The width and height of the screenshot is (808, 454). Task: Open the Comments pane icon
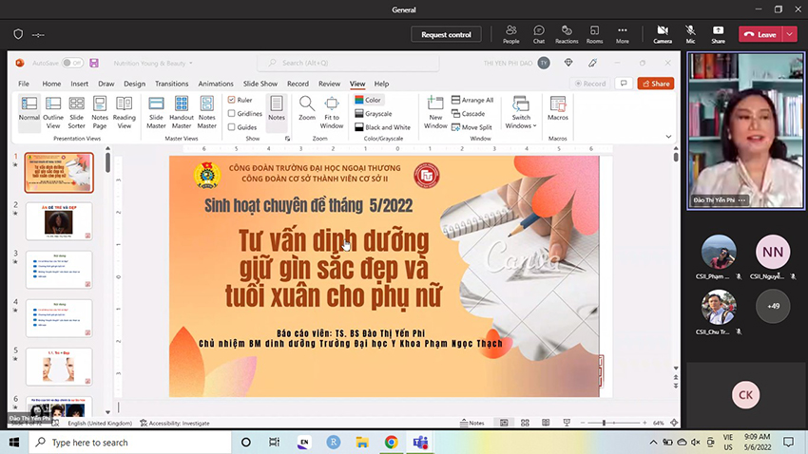[x=624, y=84]
